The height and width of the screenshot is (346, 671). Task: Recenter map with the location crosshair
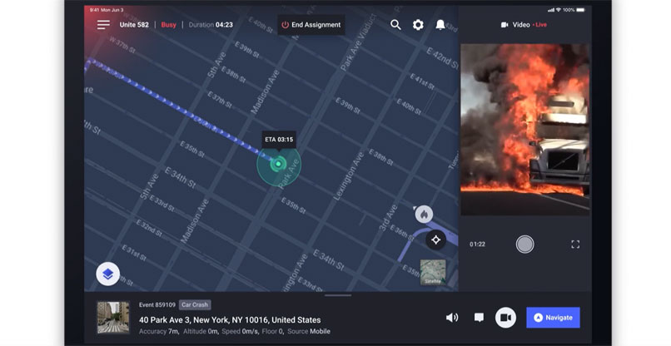pos(435,240)
